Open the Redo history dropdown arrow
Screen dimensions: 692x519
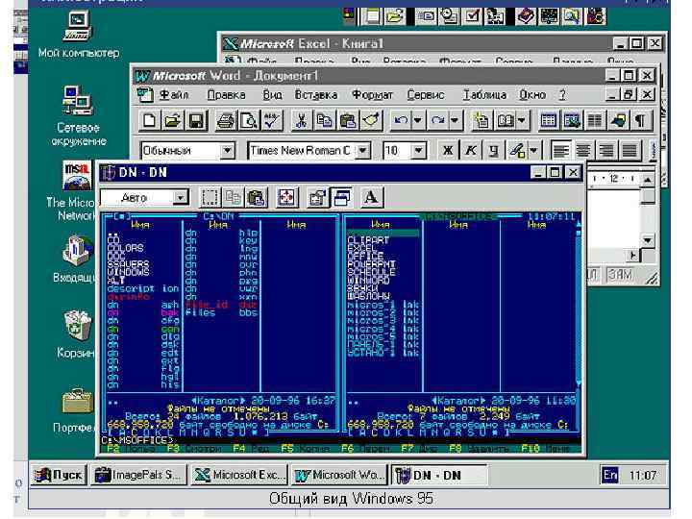(455, 120)
